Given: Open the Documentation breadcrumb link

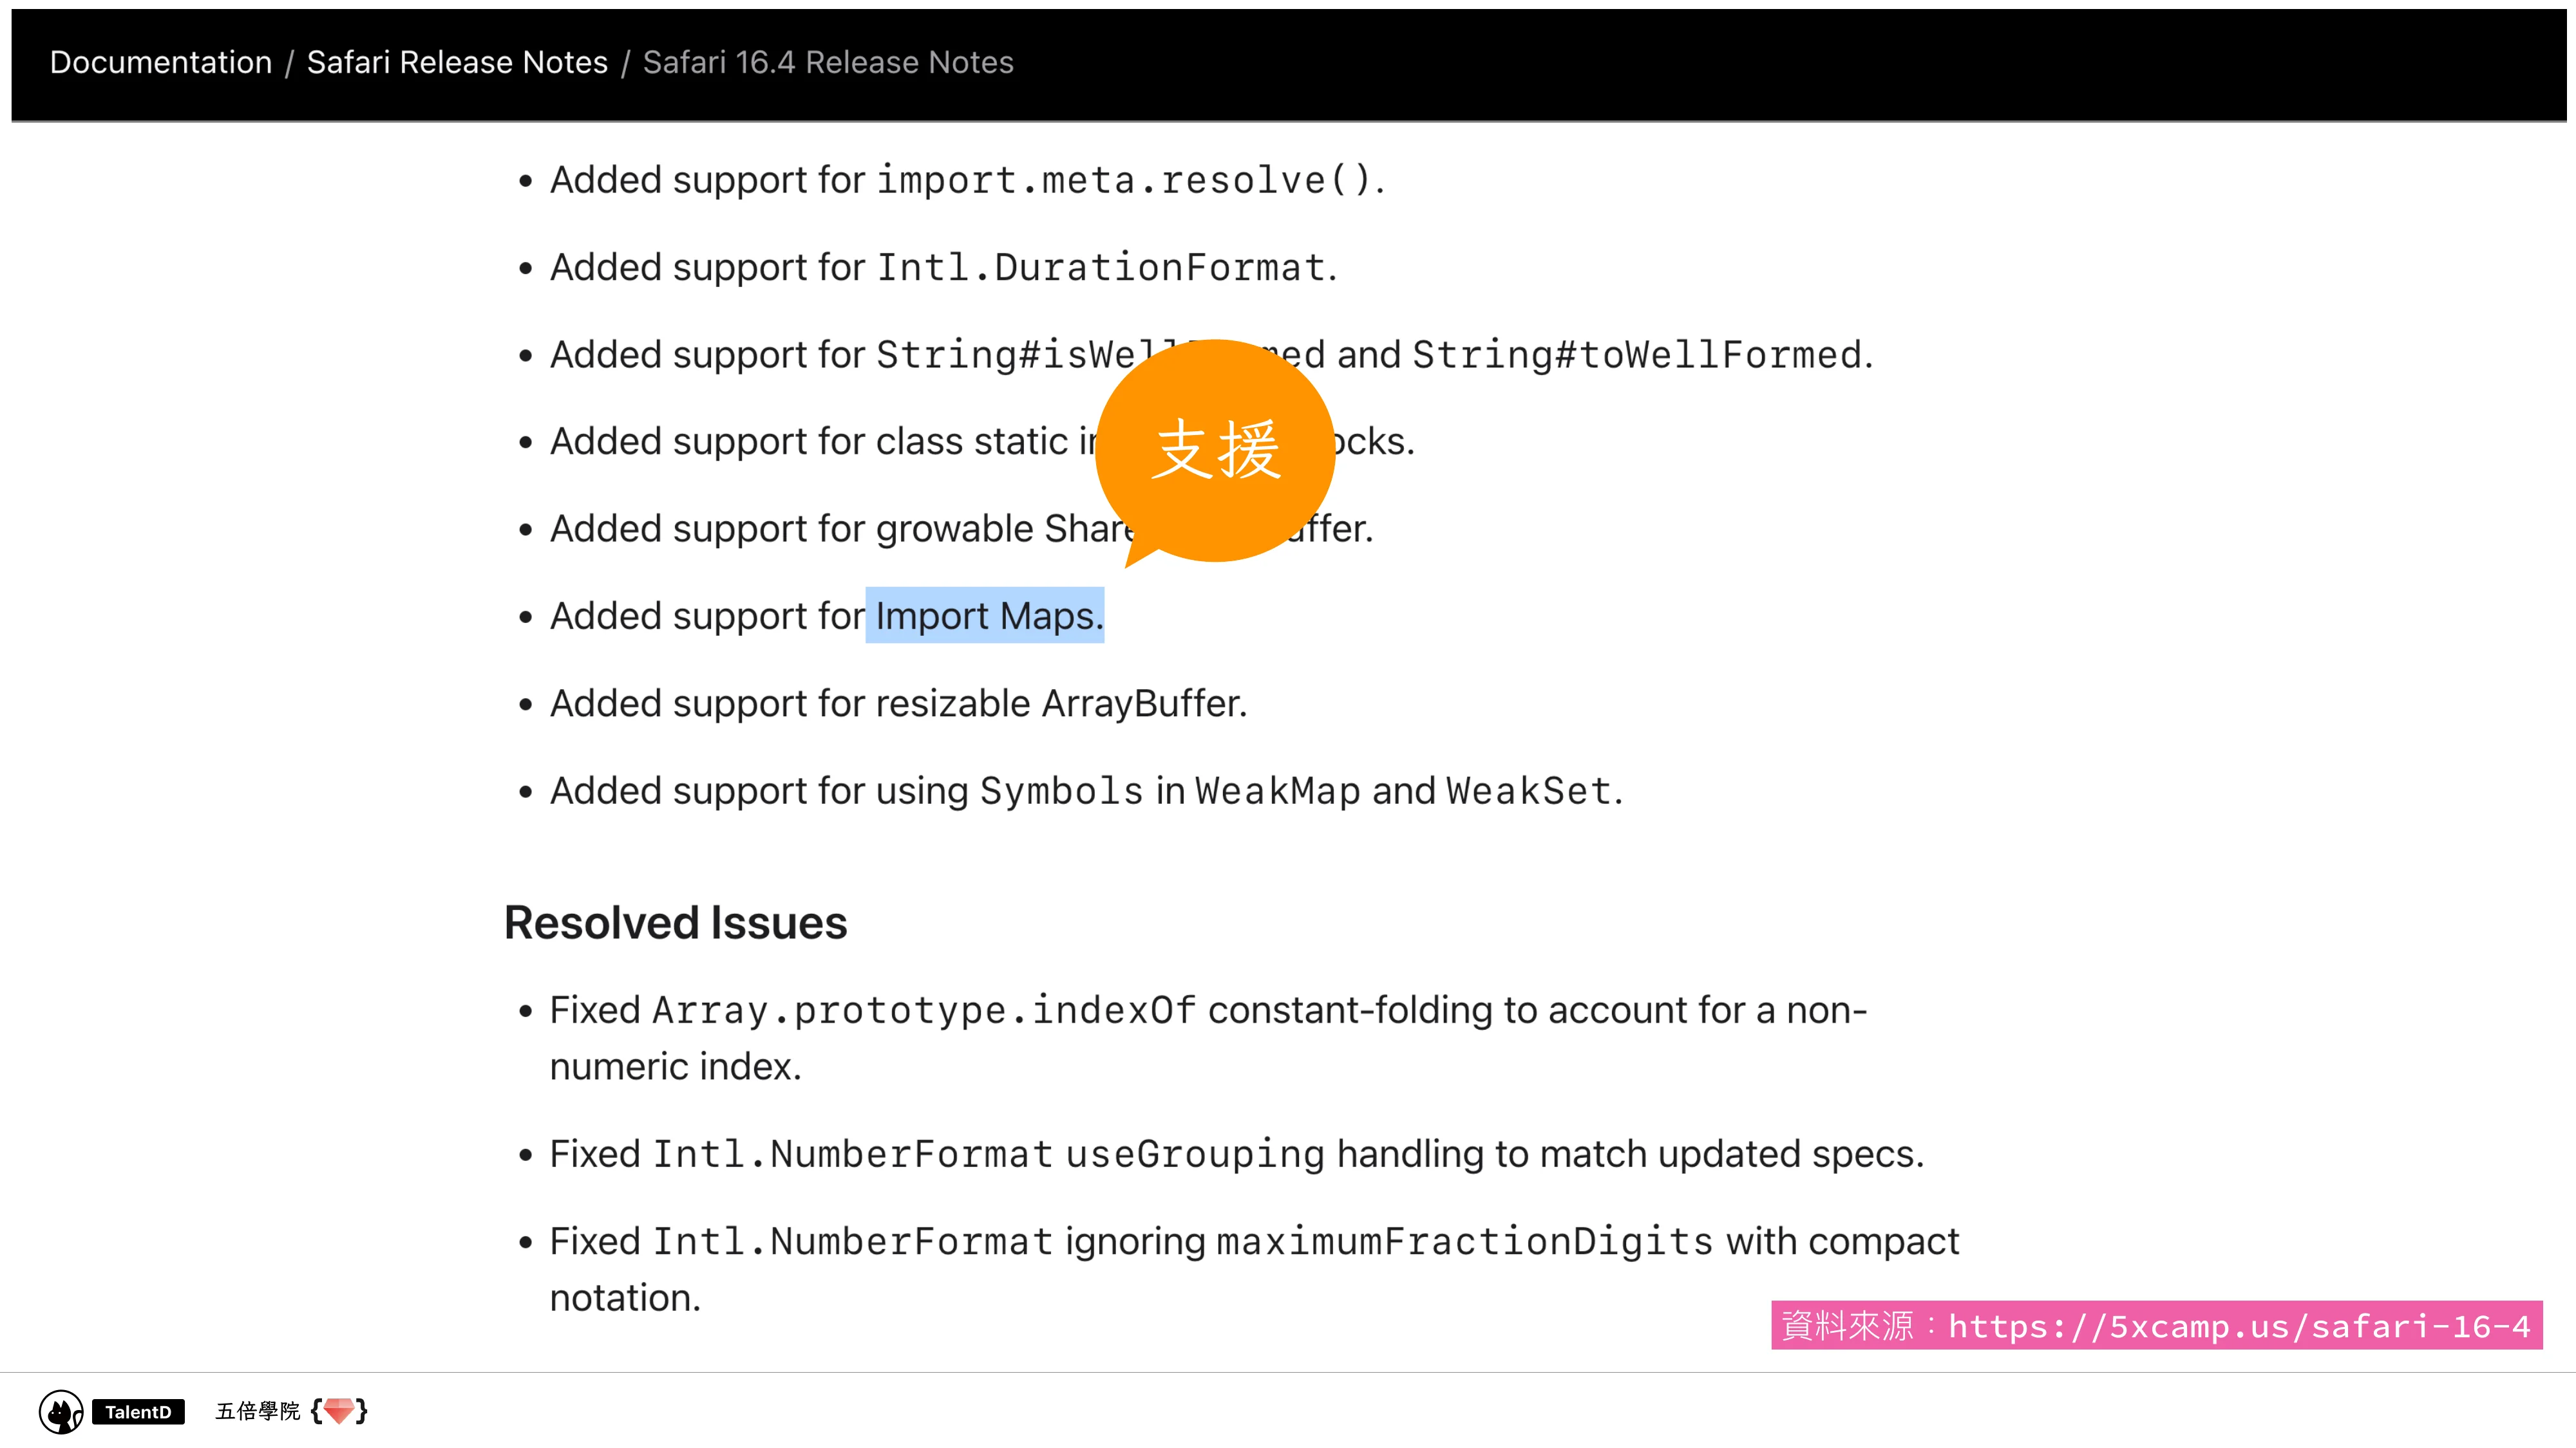Looking at the screenshot, I should pos(161,62).
